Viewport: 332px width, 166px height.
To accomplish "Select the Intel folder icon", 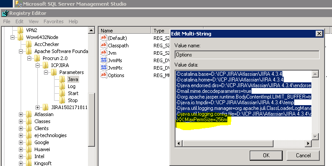I will (x=29, y=156).
